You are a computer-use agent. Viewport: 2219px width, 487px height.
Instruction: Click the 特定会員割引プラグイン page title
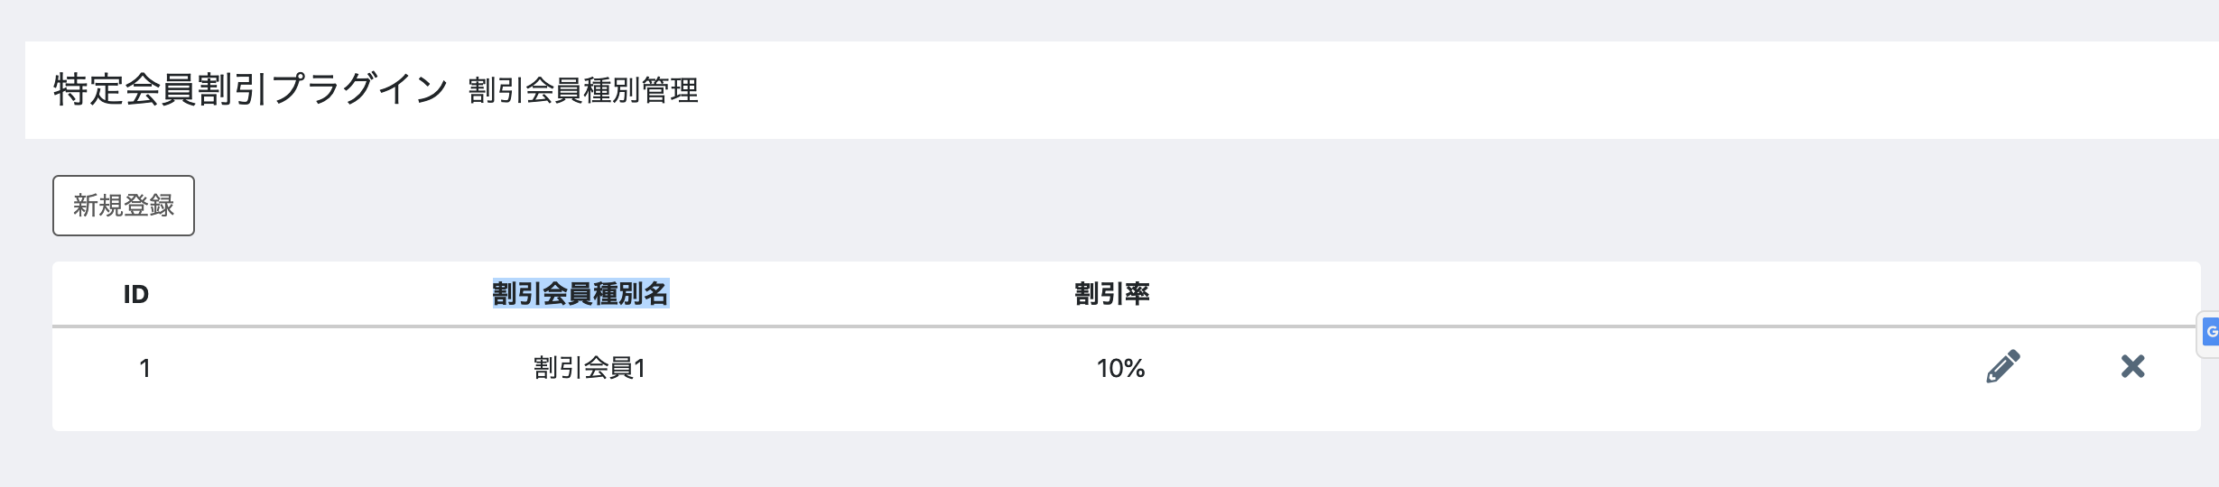point(251,89)
